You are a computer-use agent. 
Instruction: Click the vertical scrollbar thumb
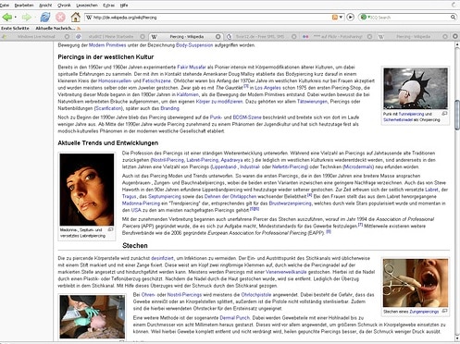pos(457,115)
